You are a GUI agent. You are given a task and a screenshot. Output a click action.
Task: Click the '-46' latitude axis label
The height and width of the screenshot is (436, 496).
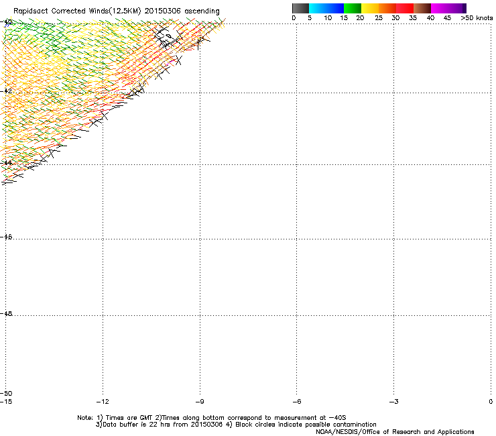(x=6, y=237)
